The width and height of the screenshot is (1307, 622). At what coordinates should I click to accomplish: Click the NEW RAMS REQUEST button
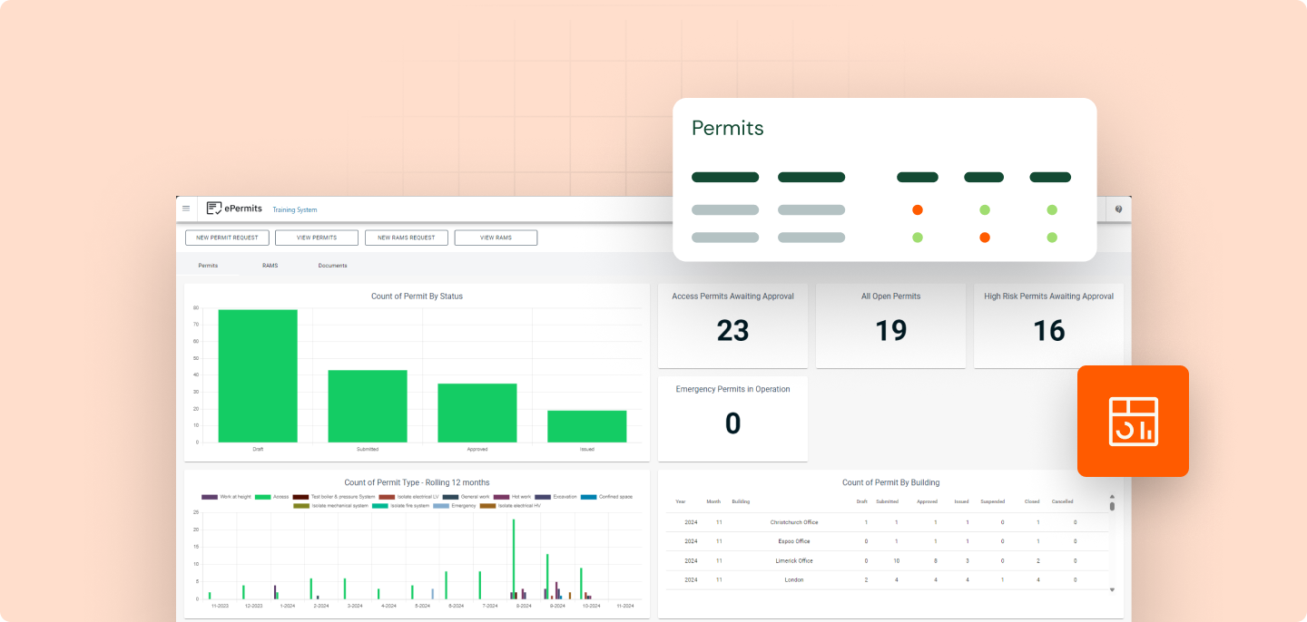click(x=406, y=237)
